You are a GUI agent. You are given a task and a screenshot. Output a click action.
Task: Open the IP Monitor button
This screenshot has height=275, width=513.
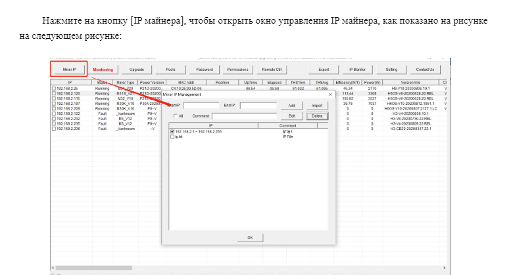click(357, 70)
